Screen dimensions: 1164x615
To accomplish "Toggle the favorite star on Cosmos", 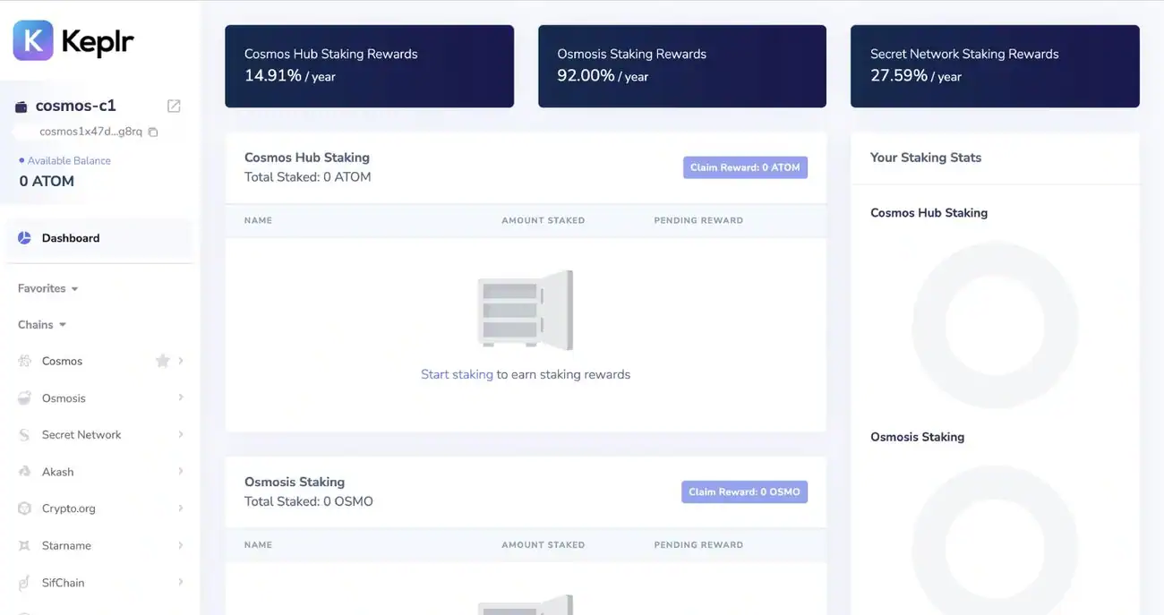I will pyautogui.click(x=162, y=361).
